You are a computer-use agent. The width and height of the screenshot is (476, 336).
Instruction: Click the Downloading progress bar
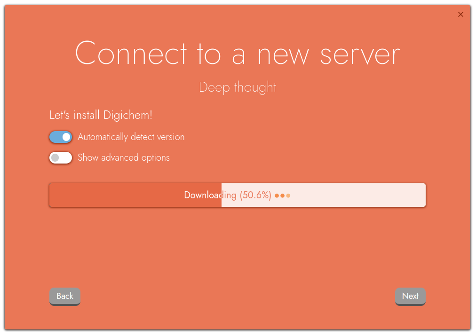point(237,195)
